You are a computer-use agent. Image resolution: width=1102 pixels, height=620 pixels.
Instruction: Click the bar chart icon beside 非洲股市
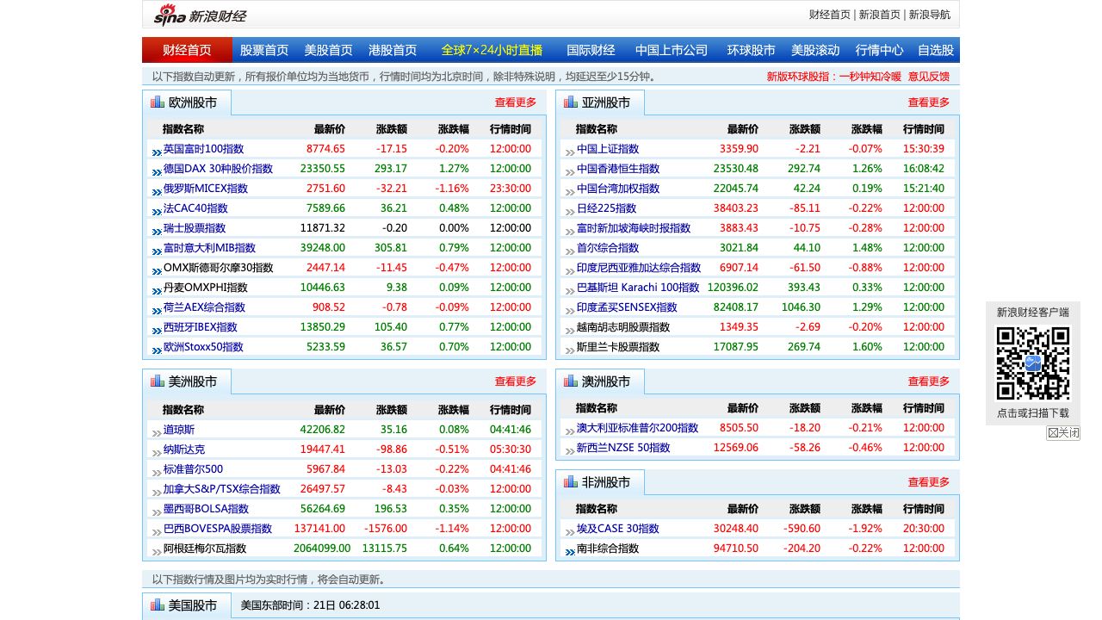[x=571, y=482]
